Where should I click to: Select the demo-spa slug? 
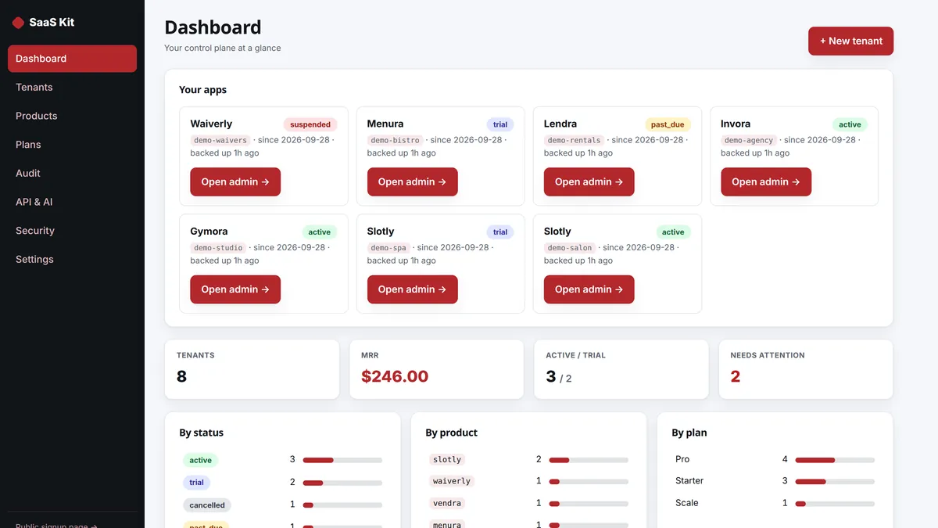(388, 248)
